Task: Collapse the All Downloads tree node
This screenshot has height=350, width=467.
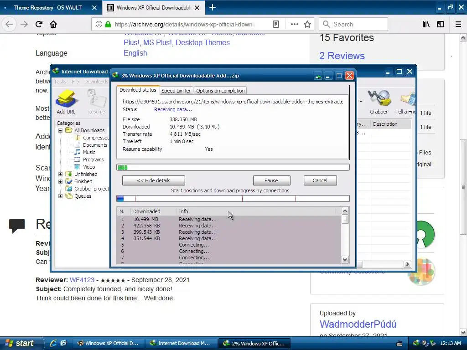Action: coord(61,130)
